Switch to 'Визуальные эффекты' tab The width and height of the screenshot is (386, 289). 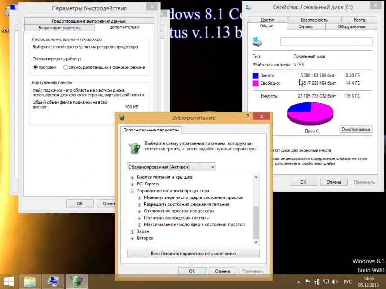coord(59,28)
